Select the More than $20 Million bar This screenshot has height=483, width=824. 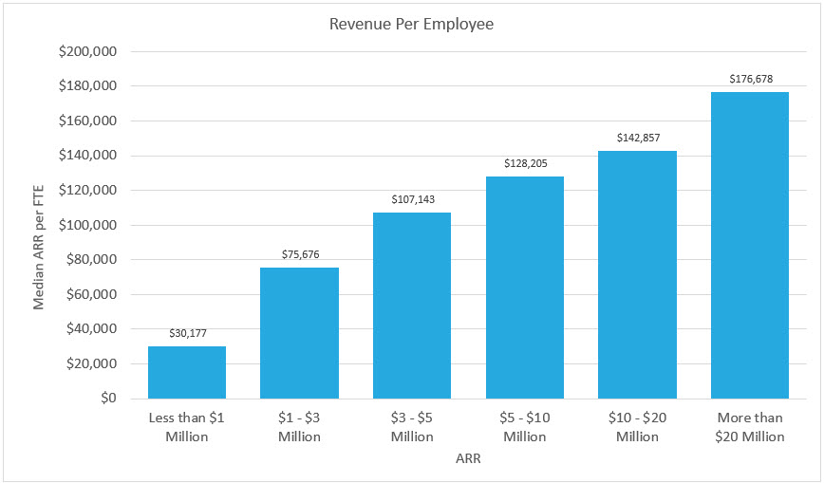(750, 245)
